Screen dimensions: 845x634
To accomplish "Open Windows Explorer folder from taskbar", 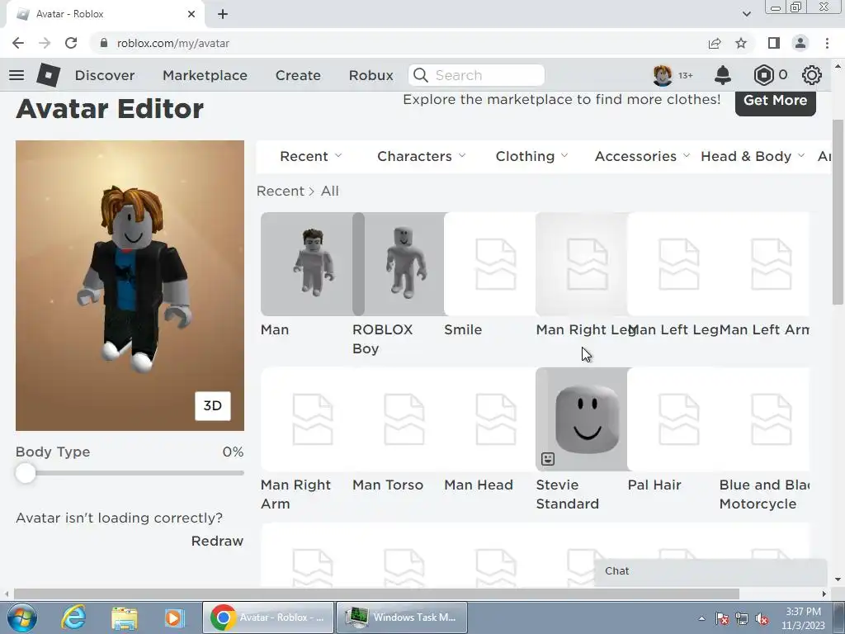I will [x=124, y=617].
